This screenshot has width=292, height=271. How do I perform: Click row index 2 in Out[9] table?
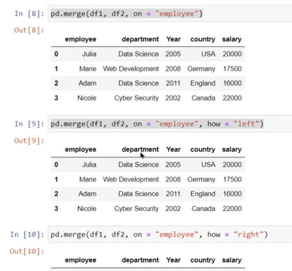click(x=56, y=194)
